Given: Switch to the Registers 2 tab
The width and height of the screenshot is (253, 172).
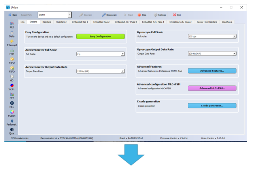Looking at the screenshot, I should [x=61, y=22].
